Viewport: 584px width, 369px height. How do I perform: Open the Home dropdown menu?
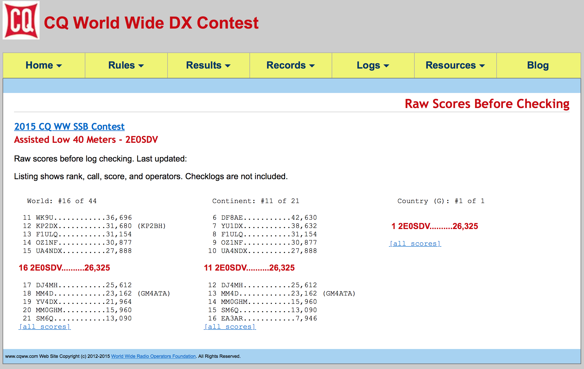click(44, 65)
